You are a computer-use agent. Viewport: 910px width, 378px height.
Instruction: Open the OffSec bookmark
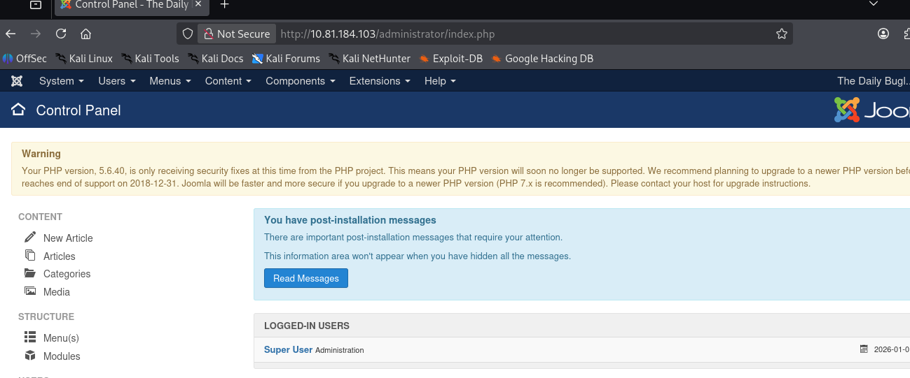25,59
